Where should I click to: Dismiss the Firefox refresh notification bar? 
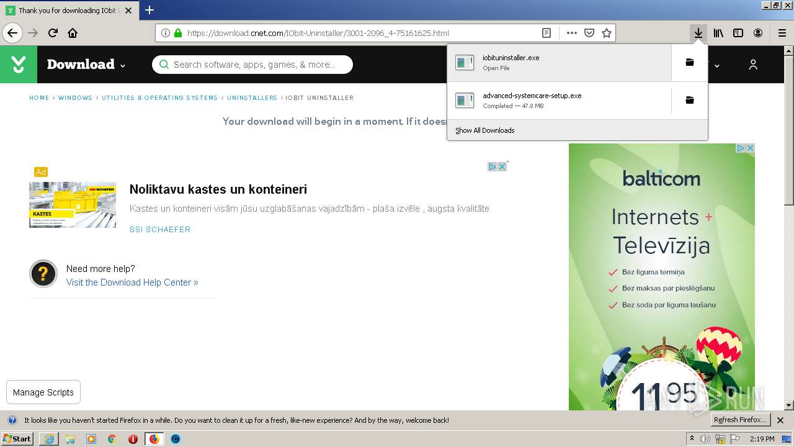[x=780, y=420]
